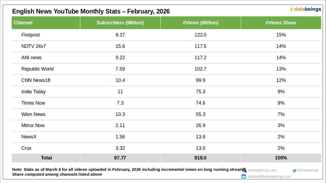Click CNN News18 views share 12%
Image resolution: width=326 pixels, height=183 pixels.
click(281, 80)
